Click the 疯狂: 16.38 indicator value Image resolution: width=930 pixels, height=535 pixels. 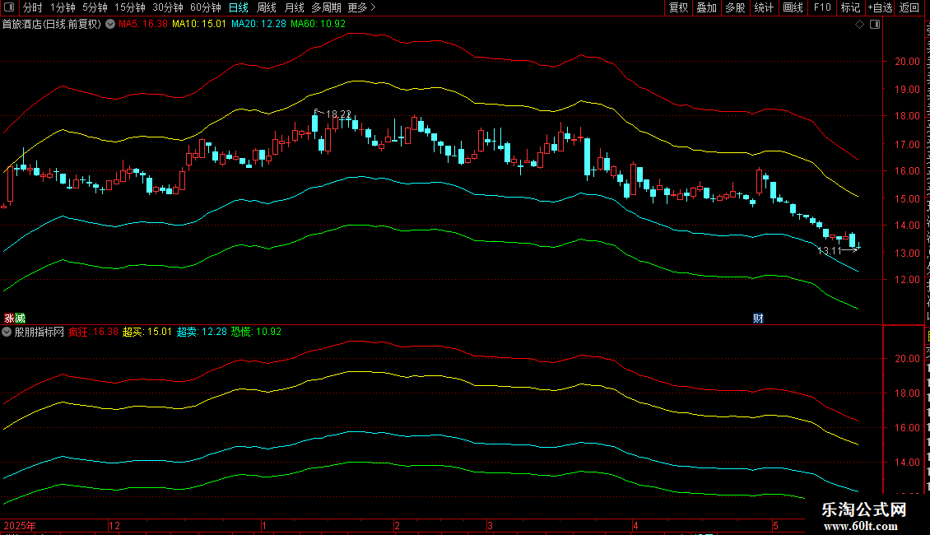93,332
